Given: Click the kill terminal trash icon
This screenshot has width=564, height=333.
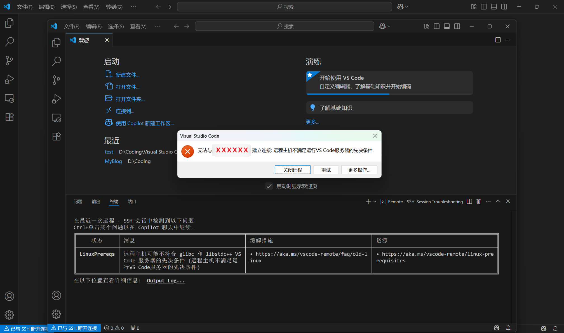Looking at the screenshot, I should coord(478,202).
